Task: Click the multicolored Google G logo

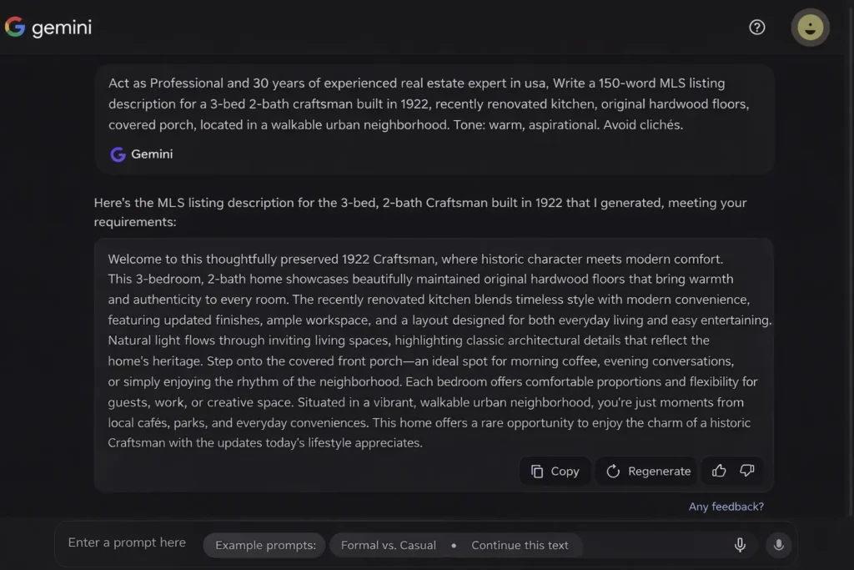Action: click(15, 28)
